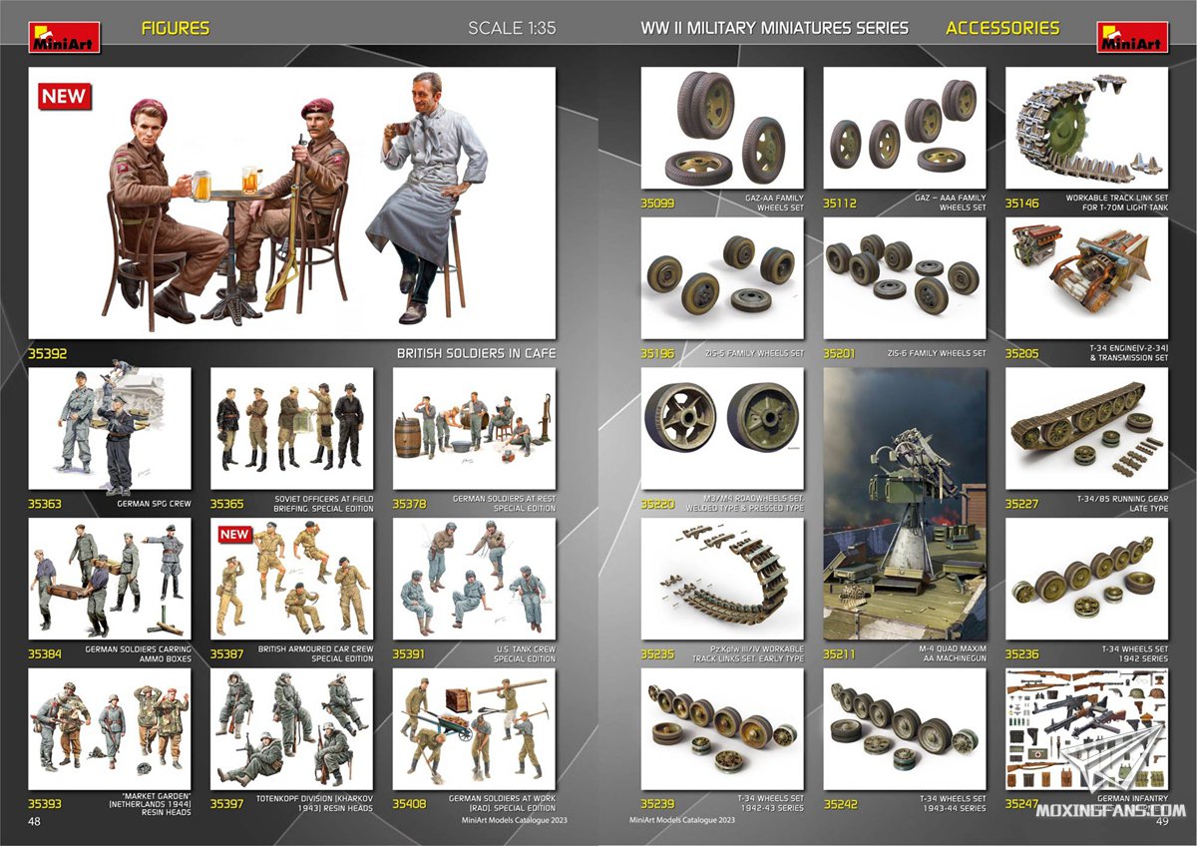The image size is (1197, 846).
Task: Click the product number 35392
Action: pos(47,353)
